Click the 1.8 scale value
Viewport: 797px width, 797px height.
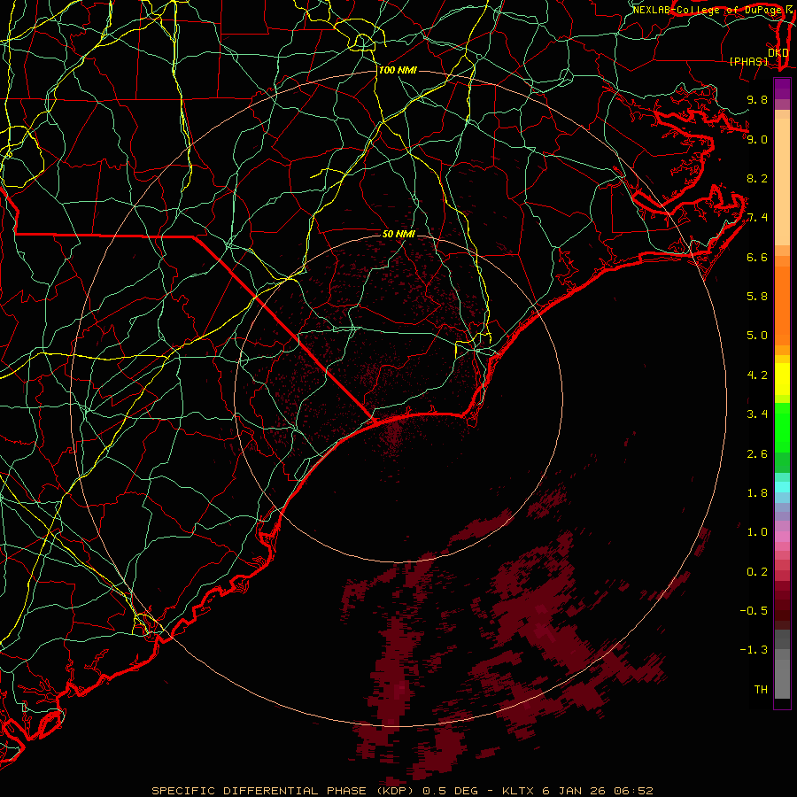(757, 493)
